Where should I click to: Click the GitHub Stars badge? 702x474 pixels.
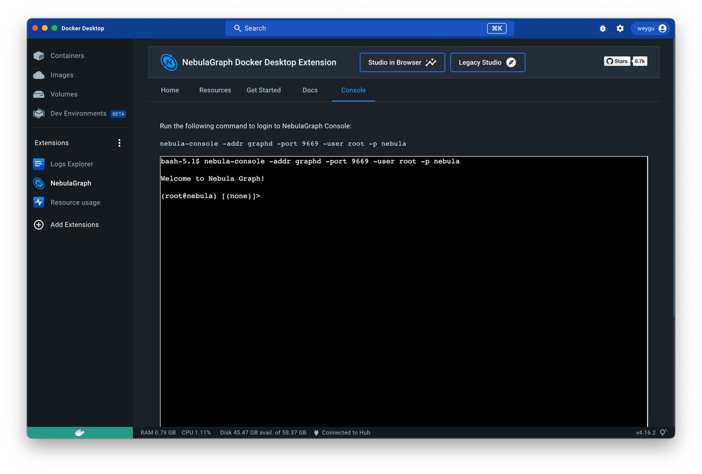(617, 61)
